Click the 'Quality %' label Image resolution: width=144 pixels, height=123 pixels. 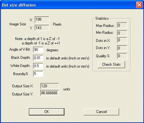[x=103, y=56]
